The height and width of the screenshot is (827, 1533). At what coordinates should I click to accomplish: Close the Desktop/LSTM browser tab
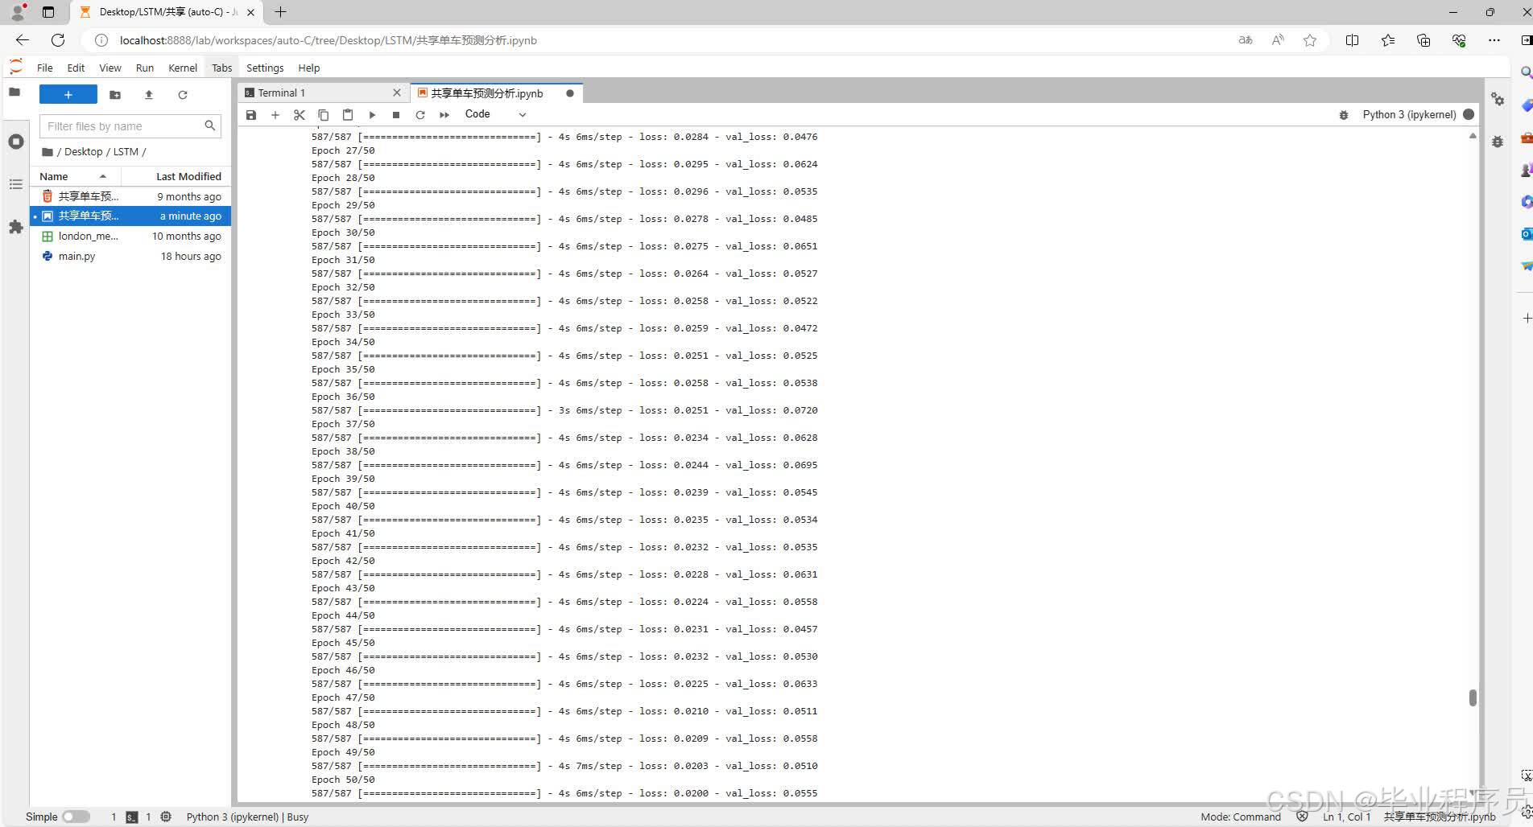tap(251, 12)
